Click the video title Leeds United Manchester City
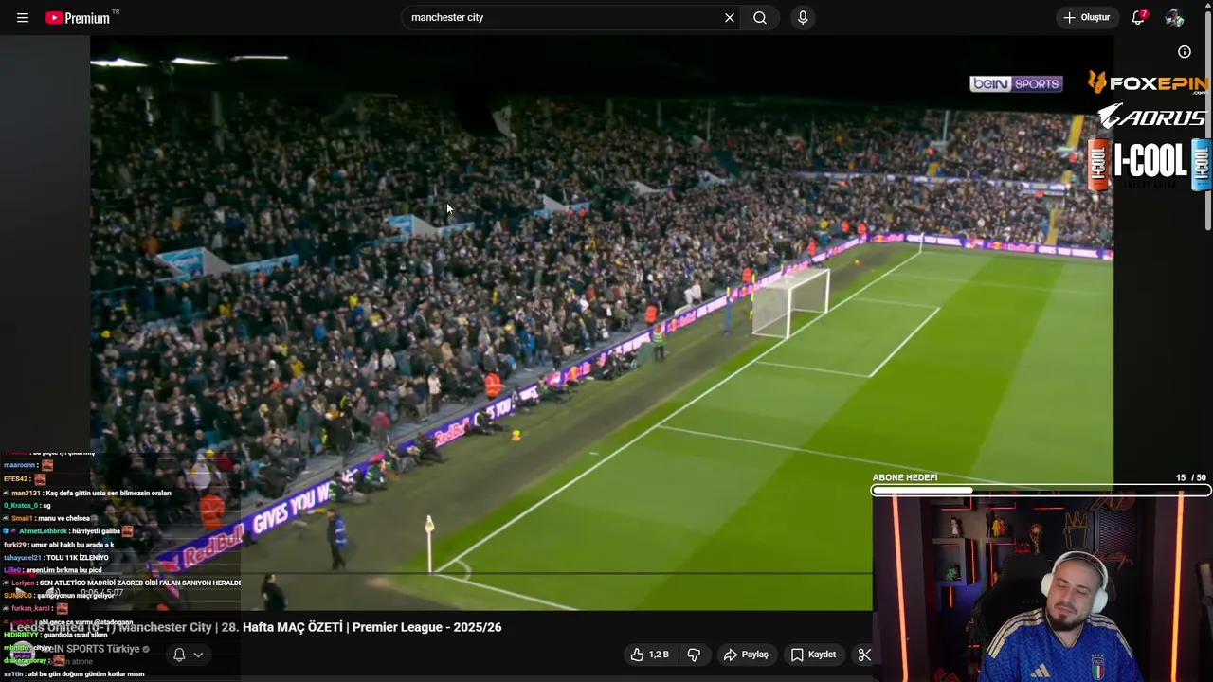 click(256, 627)
